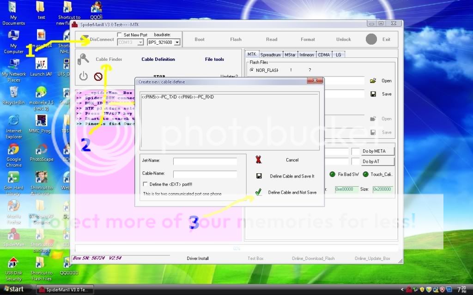Click the Boot toolbar button
473x295 pixels.
[200, 39]
